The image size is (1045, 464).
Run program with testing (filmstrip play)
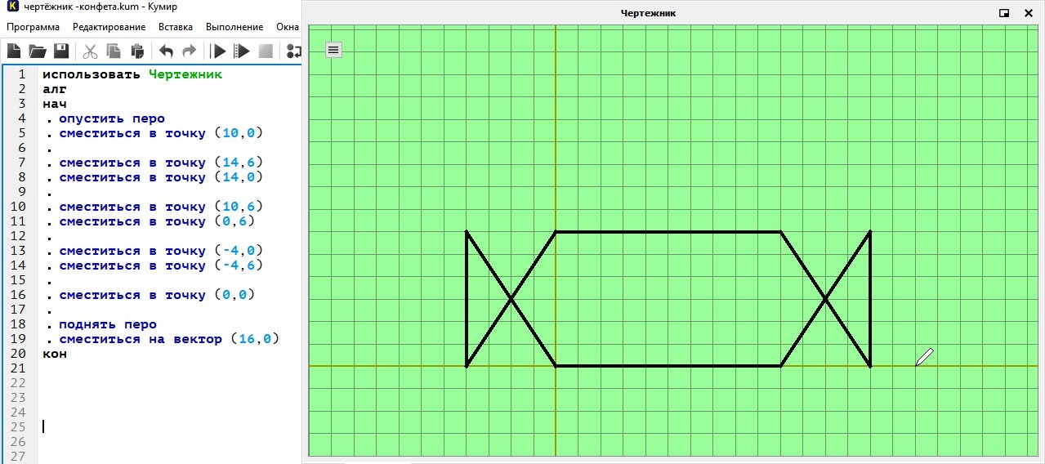coord(242,51)
